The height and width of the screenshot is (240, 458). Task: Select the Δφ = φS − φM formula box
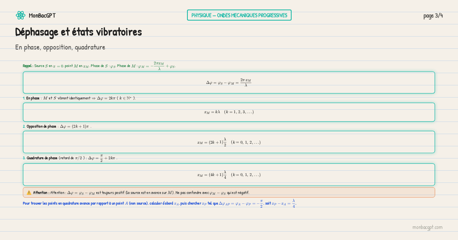[x=229, y=82]
